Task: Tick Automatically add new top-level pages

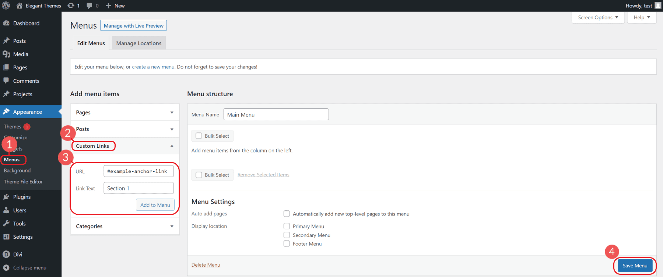Action: point(287,214)
